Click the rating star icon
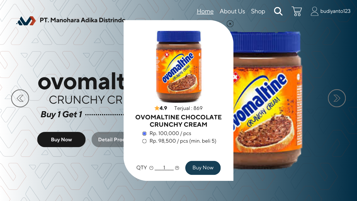Image resolution: width=357 pixels, height=201 pixels. [x=157, y=108]
